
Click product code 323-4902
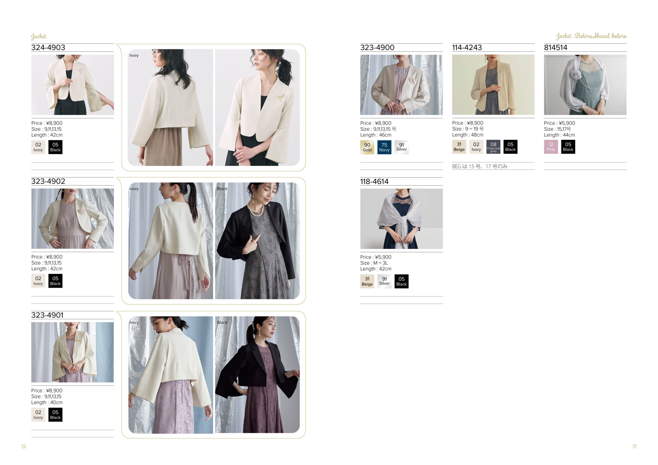(x=48, y=181)
